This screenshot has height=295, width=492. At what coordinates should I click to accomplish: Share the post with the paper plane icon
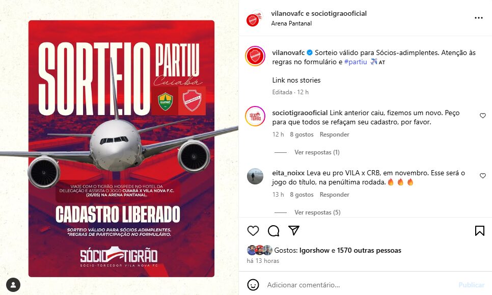coord(294,230)
